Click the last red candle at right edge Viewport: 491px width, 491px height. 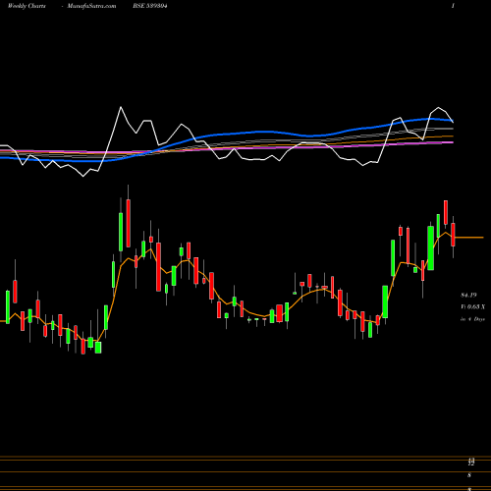click(453, 235)
